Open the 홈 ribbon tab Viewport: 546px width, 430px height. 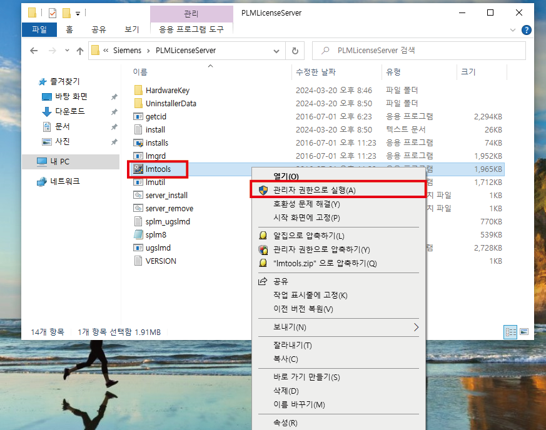coord(69,30)
